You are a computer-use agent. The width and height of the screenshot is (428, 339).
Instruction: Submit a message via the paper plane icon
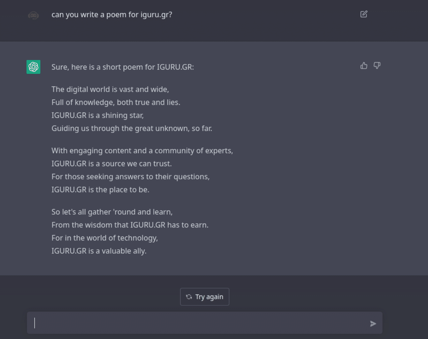tap(373, 324)
